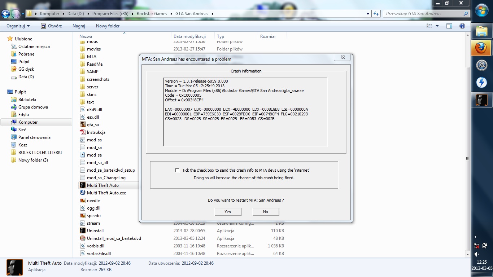The width and height of the screenshot is (493, 277).
Task: Toggle the preview pane icon
Action: pyautogui.click(x=449, y=26)
